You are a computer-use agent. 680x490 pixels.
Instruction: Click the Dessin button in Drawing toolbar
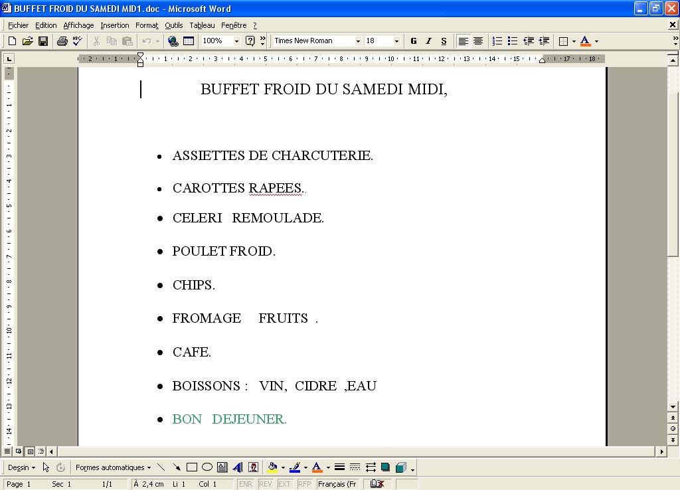tap(21, 467)
